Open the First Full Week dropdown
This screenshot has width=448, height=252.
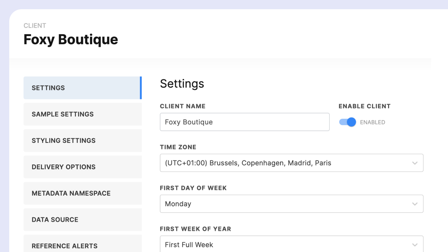pos(291,244)
